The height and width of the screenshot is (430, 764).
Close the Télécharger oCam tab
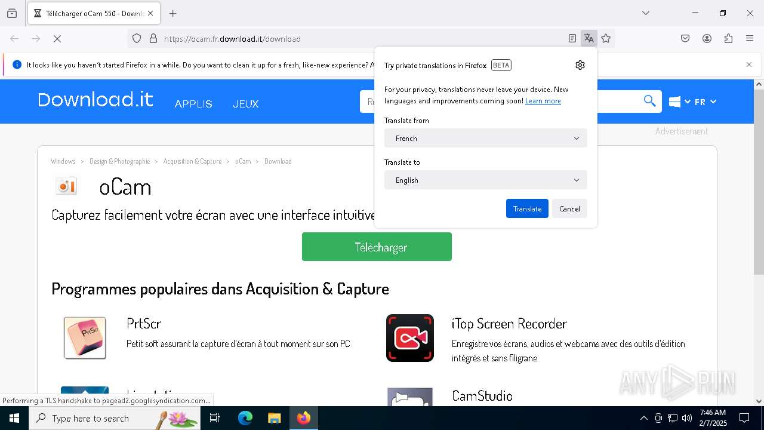coord(150,13)
